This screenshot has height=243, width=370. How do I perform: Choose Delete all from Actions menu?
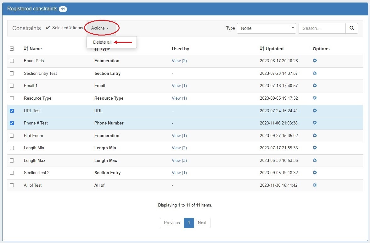pos(102,42)
